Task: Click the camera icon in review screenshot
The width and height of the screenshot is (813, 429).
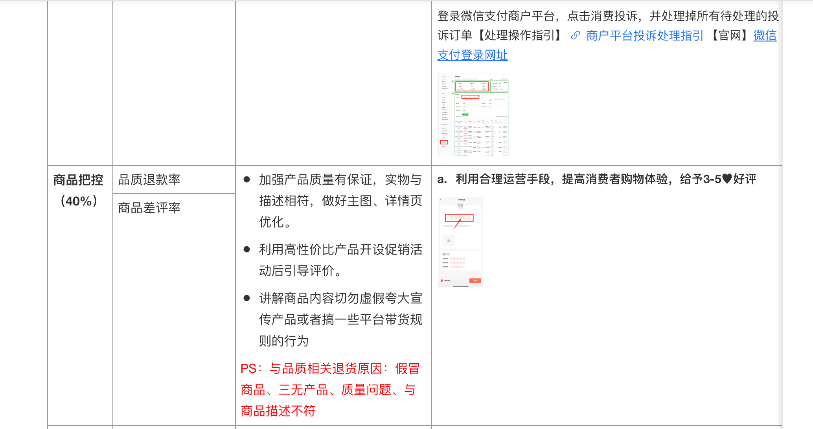Action: pyautogui.click(x=448, y=240)
